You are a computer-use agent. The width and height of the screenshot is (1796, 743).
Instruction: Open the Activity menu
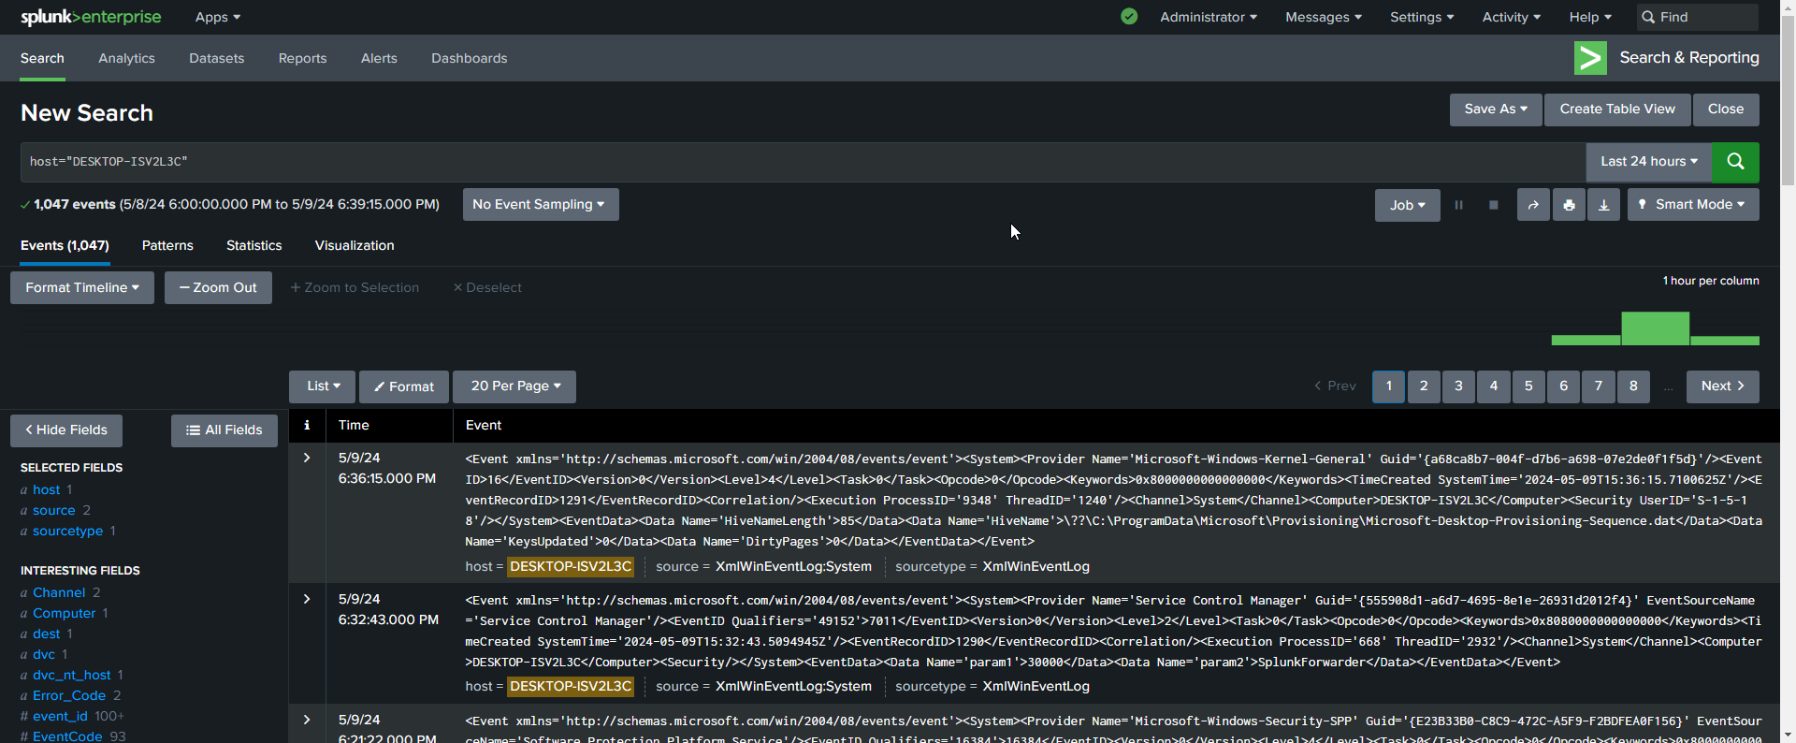point(1512,17)
